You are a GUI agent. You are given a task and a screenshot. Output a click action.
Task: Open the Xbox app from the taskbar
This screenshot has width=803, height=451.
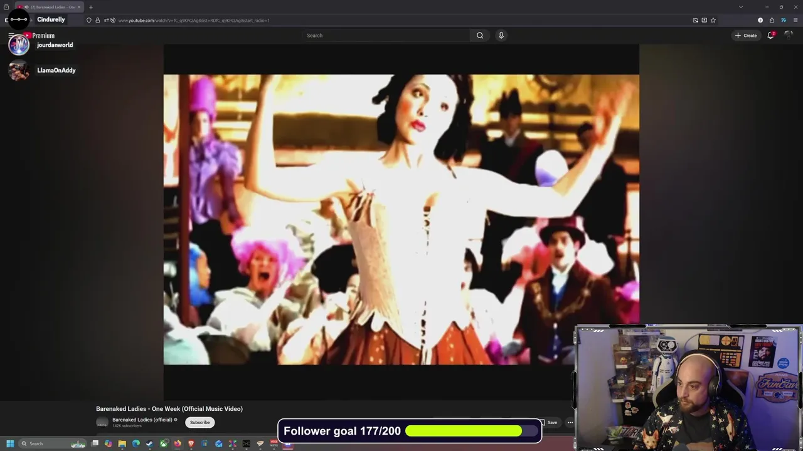164,443
